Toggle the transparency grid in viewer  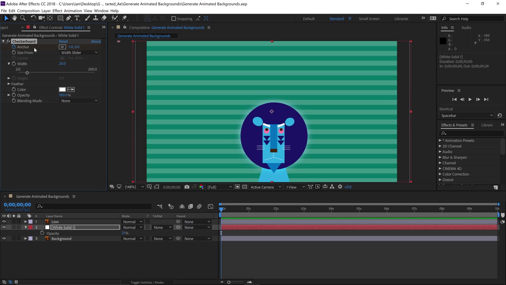(x=245, y=187)
